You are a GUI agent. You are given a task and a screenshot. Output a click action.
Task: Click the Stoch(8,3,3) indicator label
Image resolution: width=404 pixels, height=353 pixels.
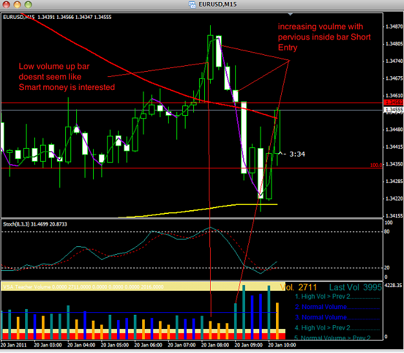click(35, 224)
